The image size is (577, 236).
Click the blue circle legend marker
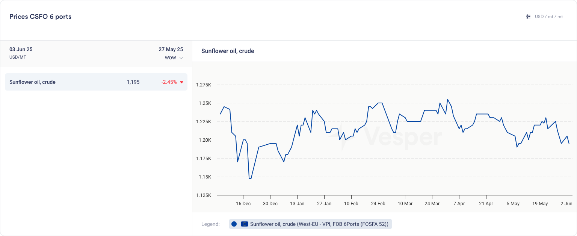tap(234, 224)
